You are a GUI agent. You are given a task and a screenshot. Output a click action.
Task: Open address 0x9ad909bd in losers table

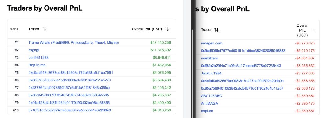(243, 51)
